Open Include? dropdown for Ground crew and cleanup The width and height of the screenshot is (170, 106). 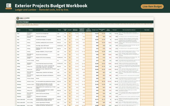point(70,55)
